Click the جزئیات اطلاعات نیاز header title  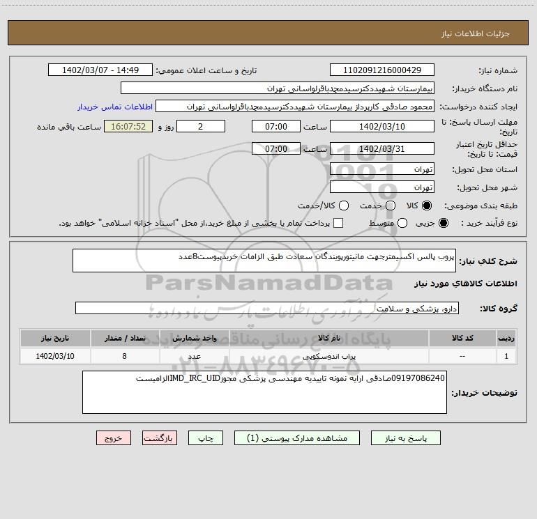(476, 33)
